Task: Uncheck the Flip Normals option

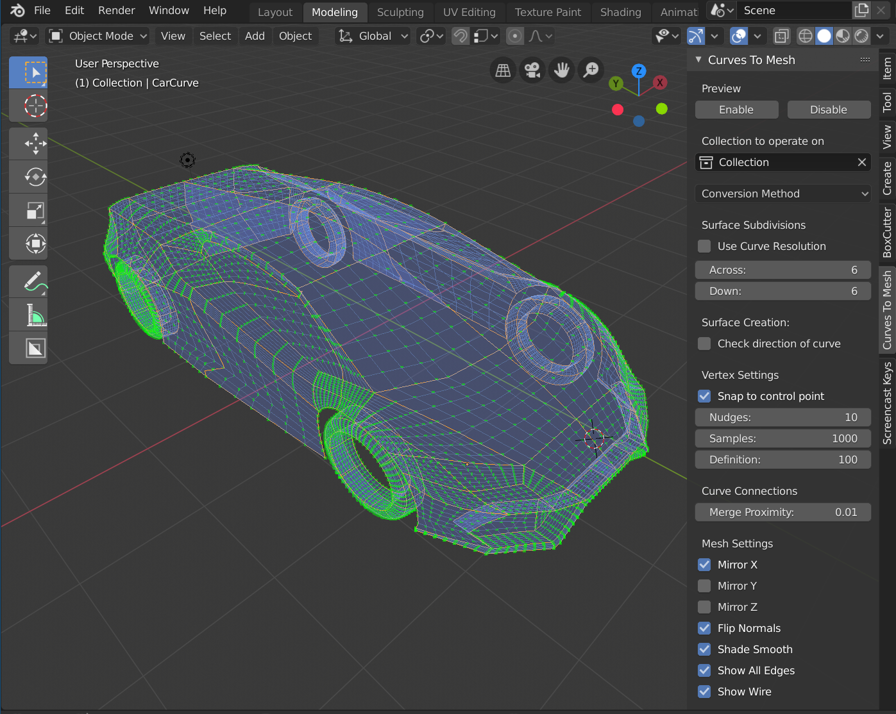Action: click(x=704, y=628)
